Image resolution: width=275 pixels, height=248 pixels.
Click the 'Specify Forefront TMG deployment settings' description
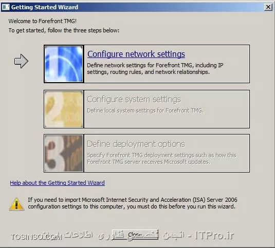[161, 159]
